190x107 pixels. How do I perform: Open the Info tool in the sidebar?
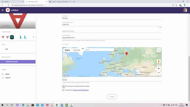(7, 49)
